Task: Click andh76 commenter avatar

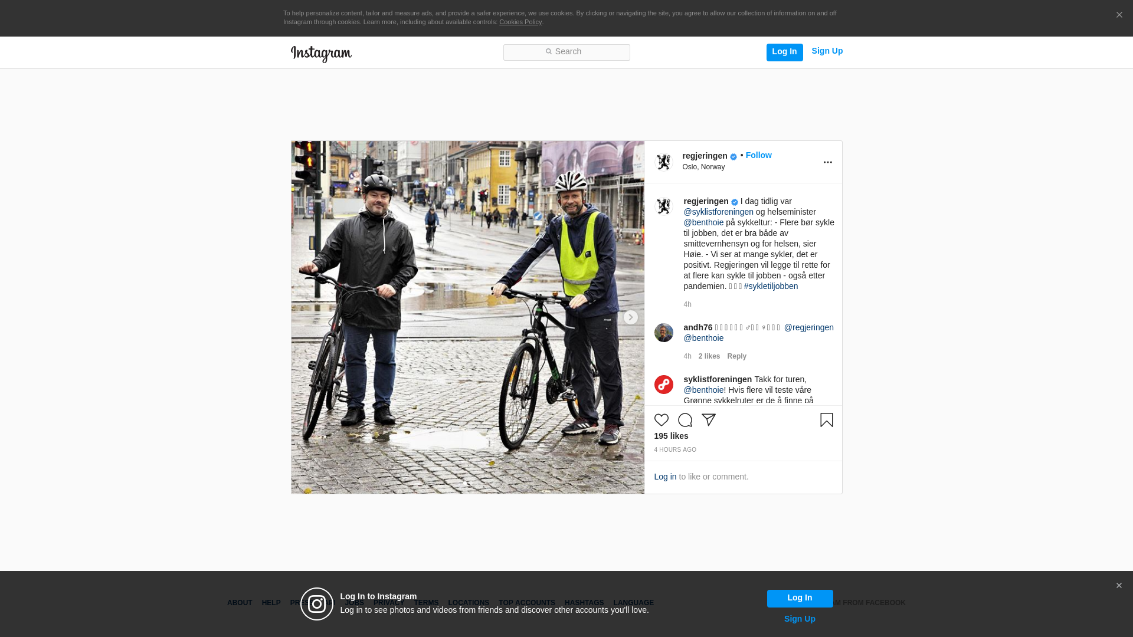Action: click(664, 333)
